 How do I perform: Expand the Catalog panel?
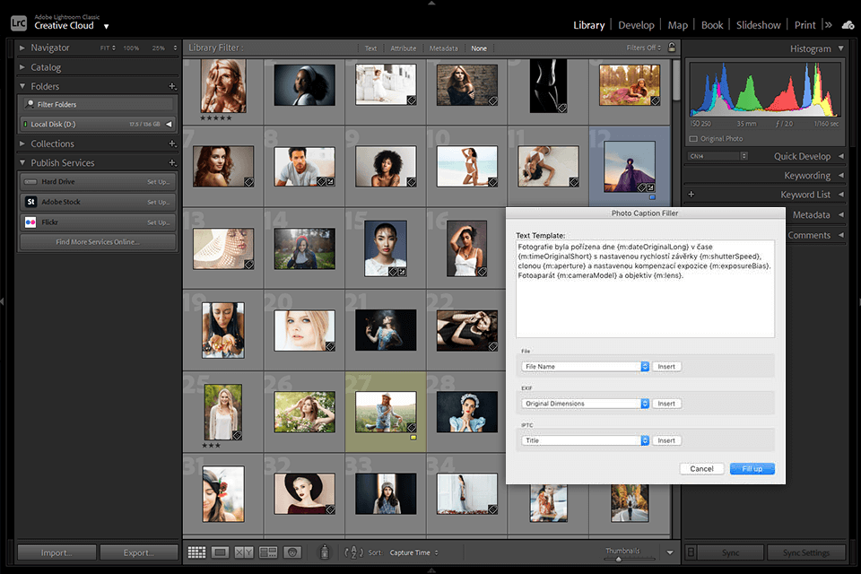point(22,67)
